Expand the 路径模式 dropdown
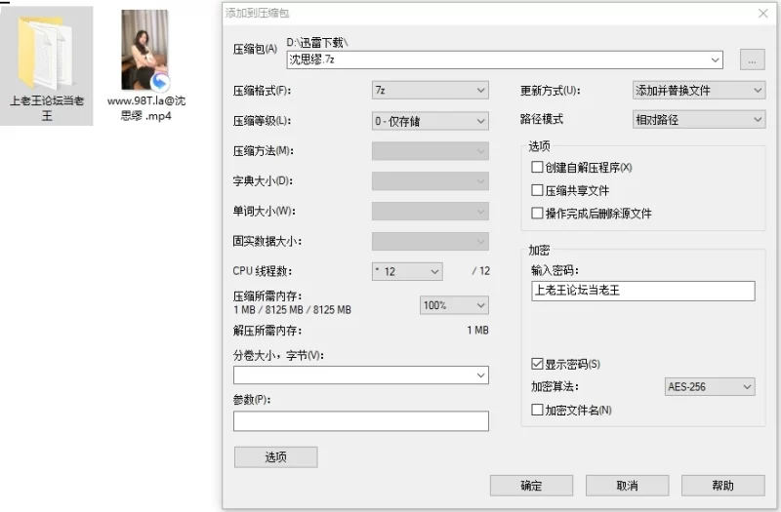Viewport: 781px width, 512px height. (x=698, y=120)
